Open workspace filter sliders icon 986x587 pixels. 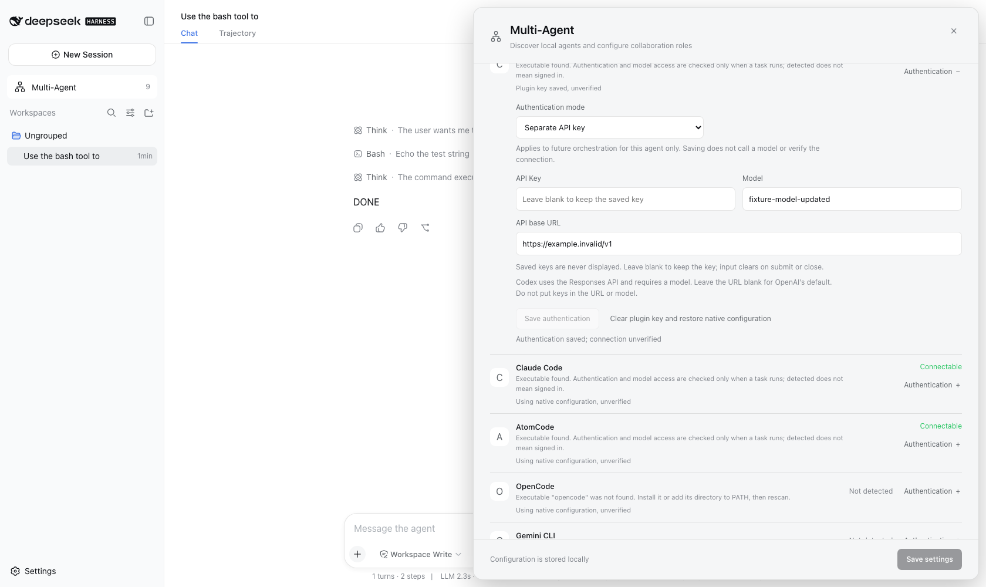(x=130, y=113)
